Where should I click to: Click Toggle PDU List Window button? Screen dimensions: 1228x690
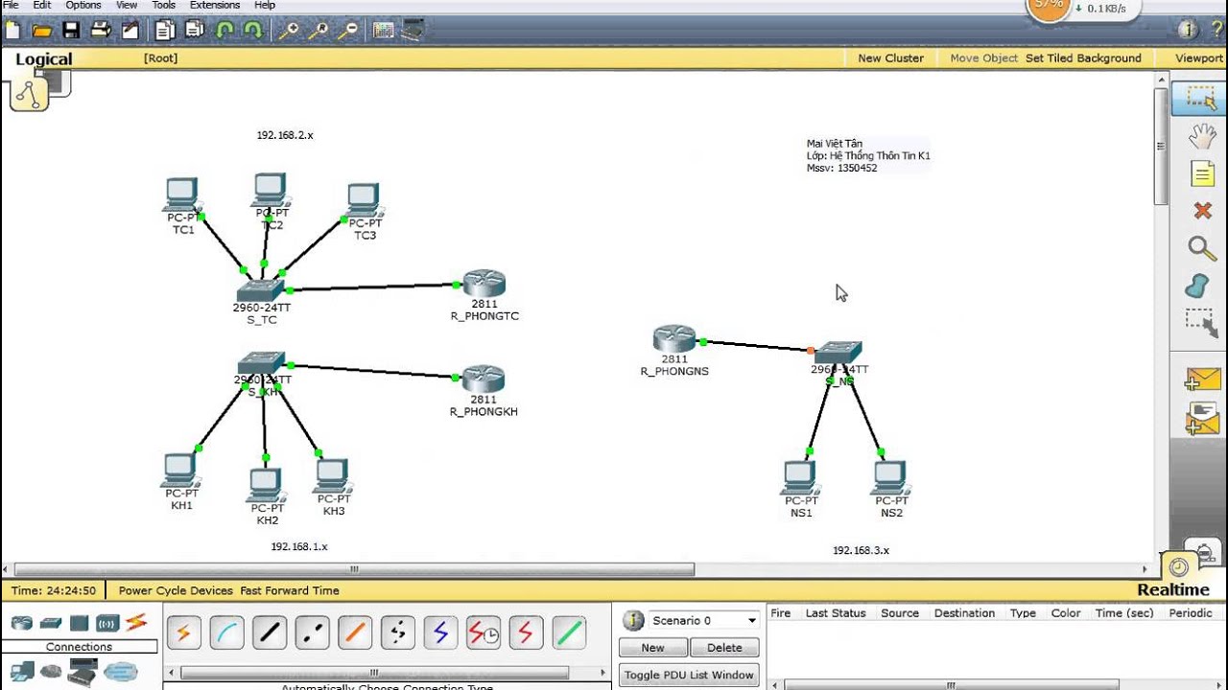[689, 675]
